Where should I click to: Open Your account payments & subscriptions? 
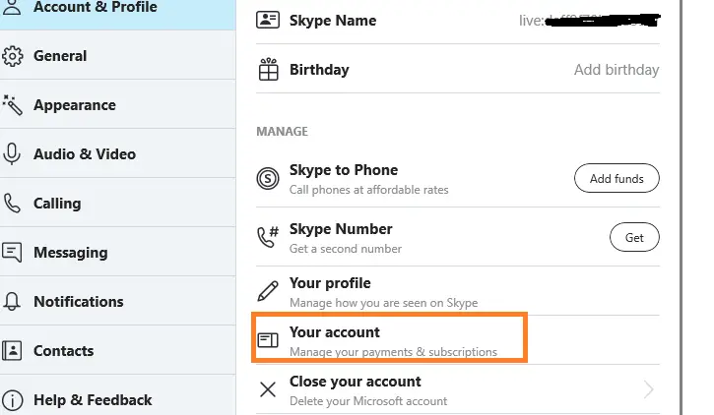coord(458,340)
